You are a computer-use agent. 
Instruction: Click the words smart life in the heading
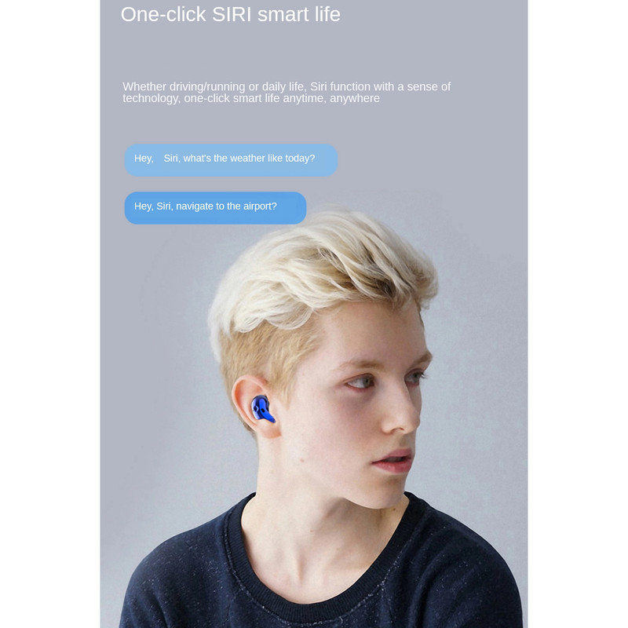click(299, 14)
